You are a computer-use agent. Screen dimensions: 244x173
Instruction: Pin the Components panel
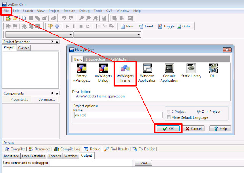coord(52,93)
